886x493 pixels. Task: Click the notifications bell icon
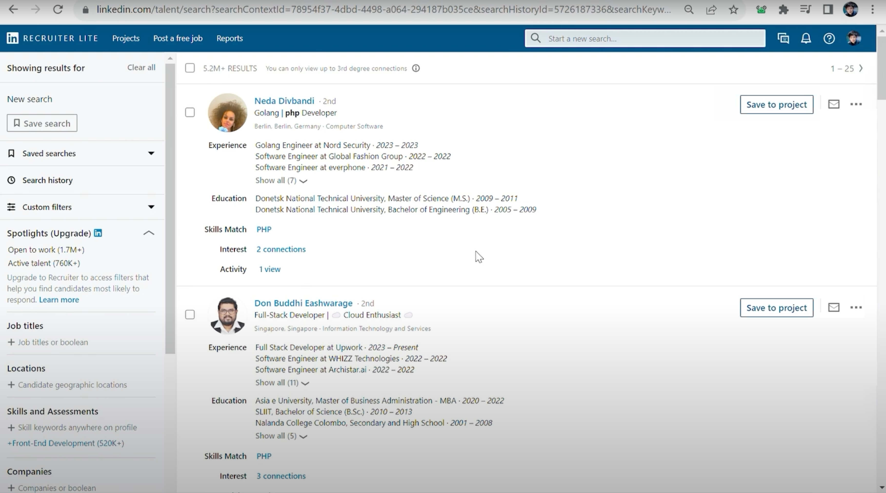click(806, 38)
